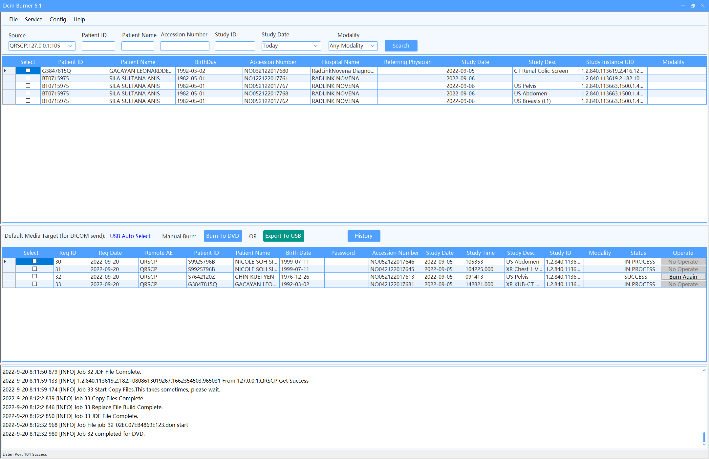Click the Accession Number search field

coord(184,46)
